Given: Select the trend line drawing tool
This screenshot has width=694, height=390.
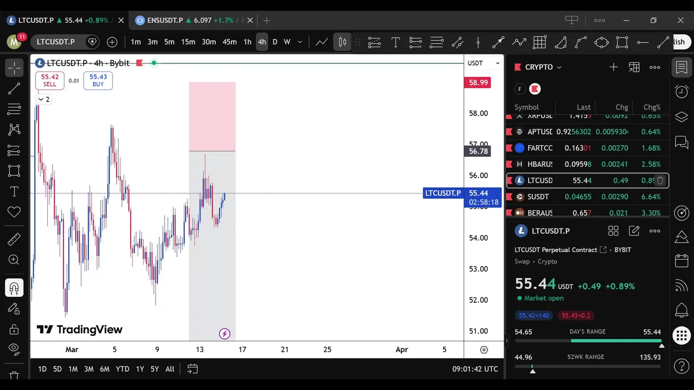Looking at the screenshot, I should click(15, 88).
